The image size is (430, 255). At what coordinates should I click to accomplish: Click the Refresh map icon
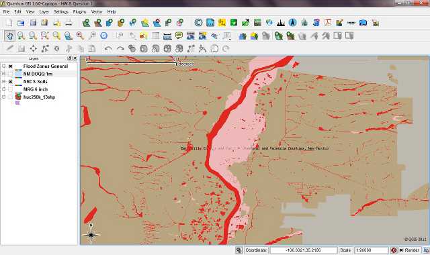coord(103,36)
